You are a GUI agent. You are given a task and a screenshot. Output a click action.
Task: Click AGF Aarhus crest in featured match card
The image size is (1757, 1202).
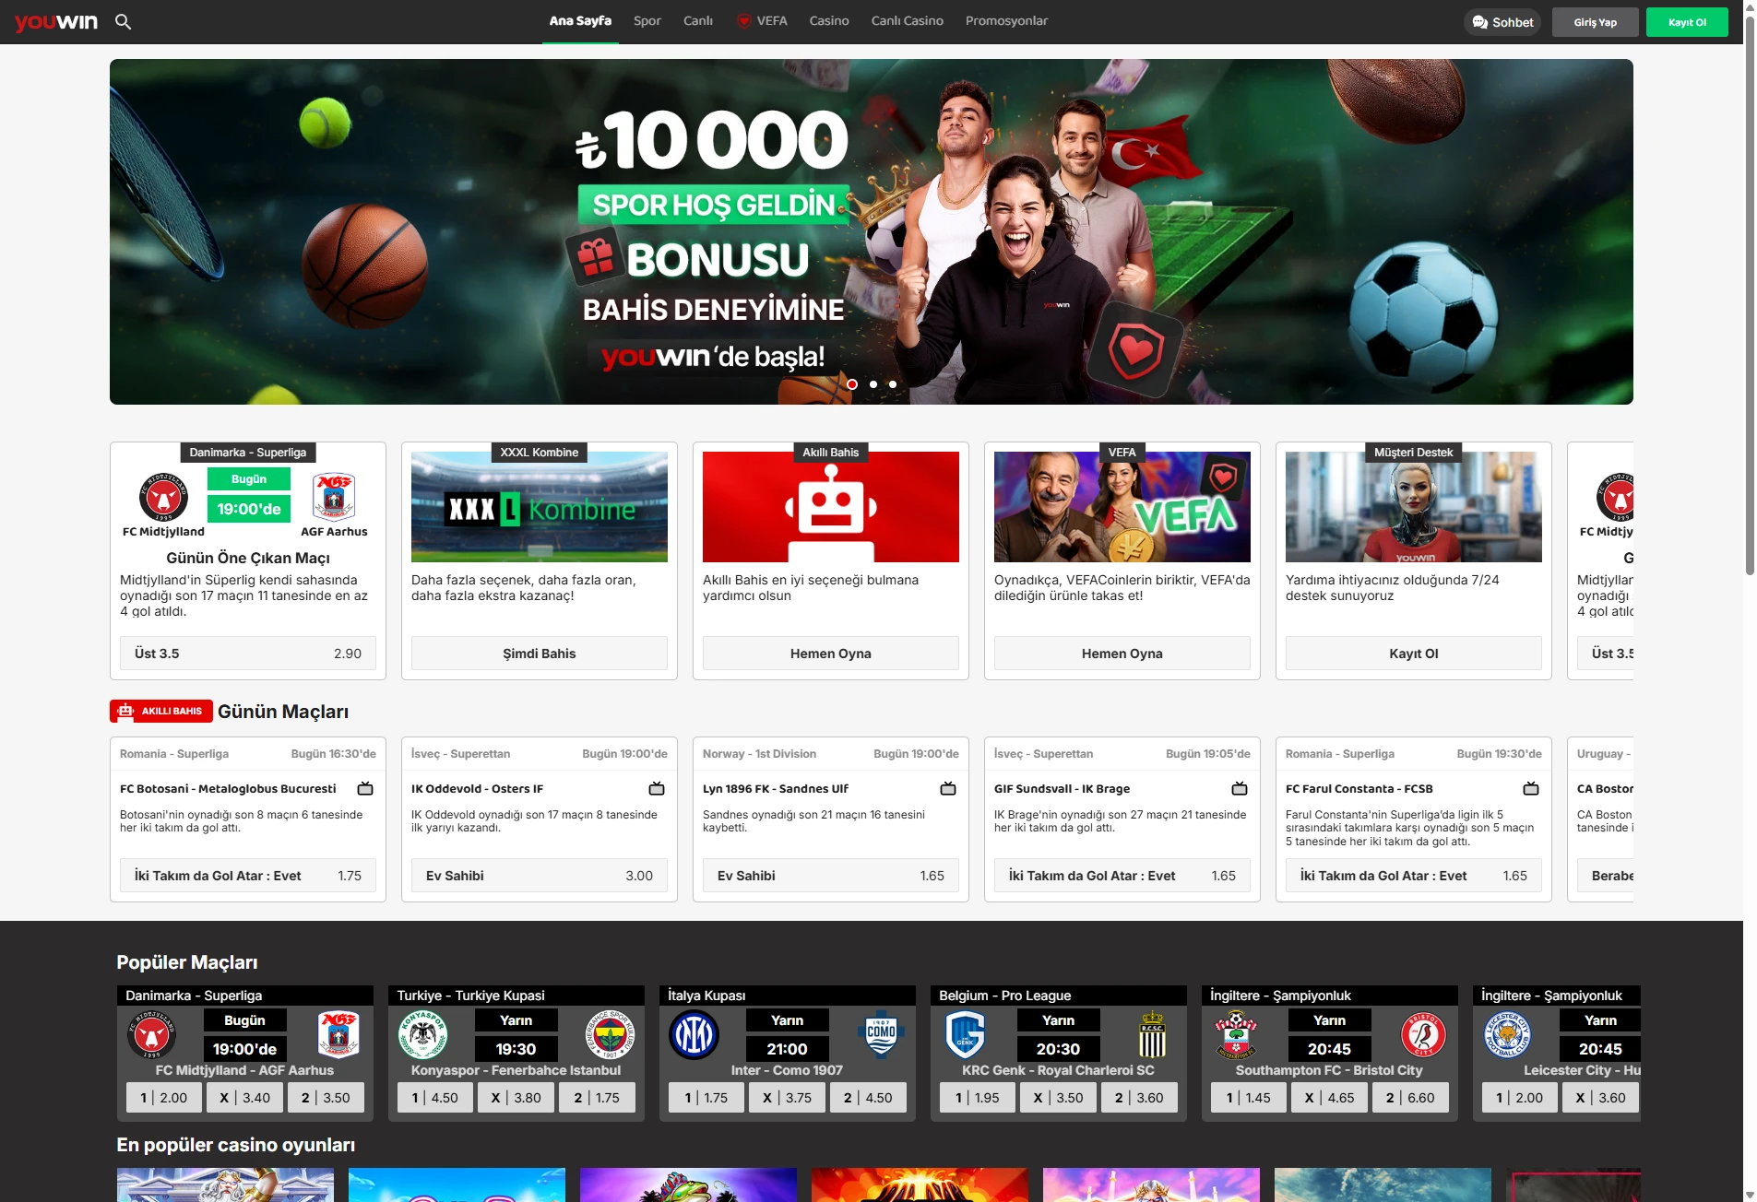[334, 497]
